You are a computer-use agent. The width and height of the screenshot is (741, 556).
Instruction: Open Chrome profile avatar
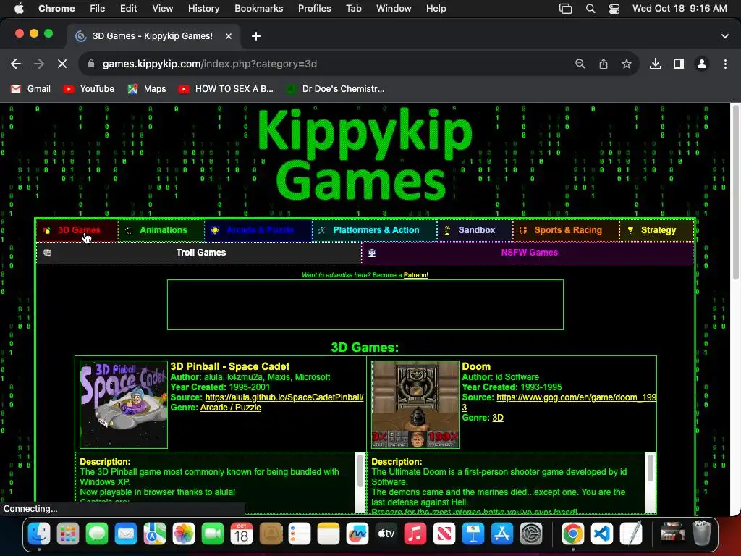click(702, 64)
